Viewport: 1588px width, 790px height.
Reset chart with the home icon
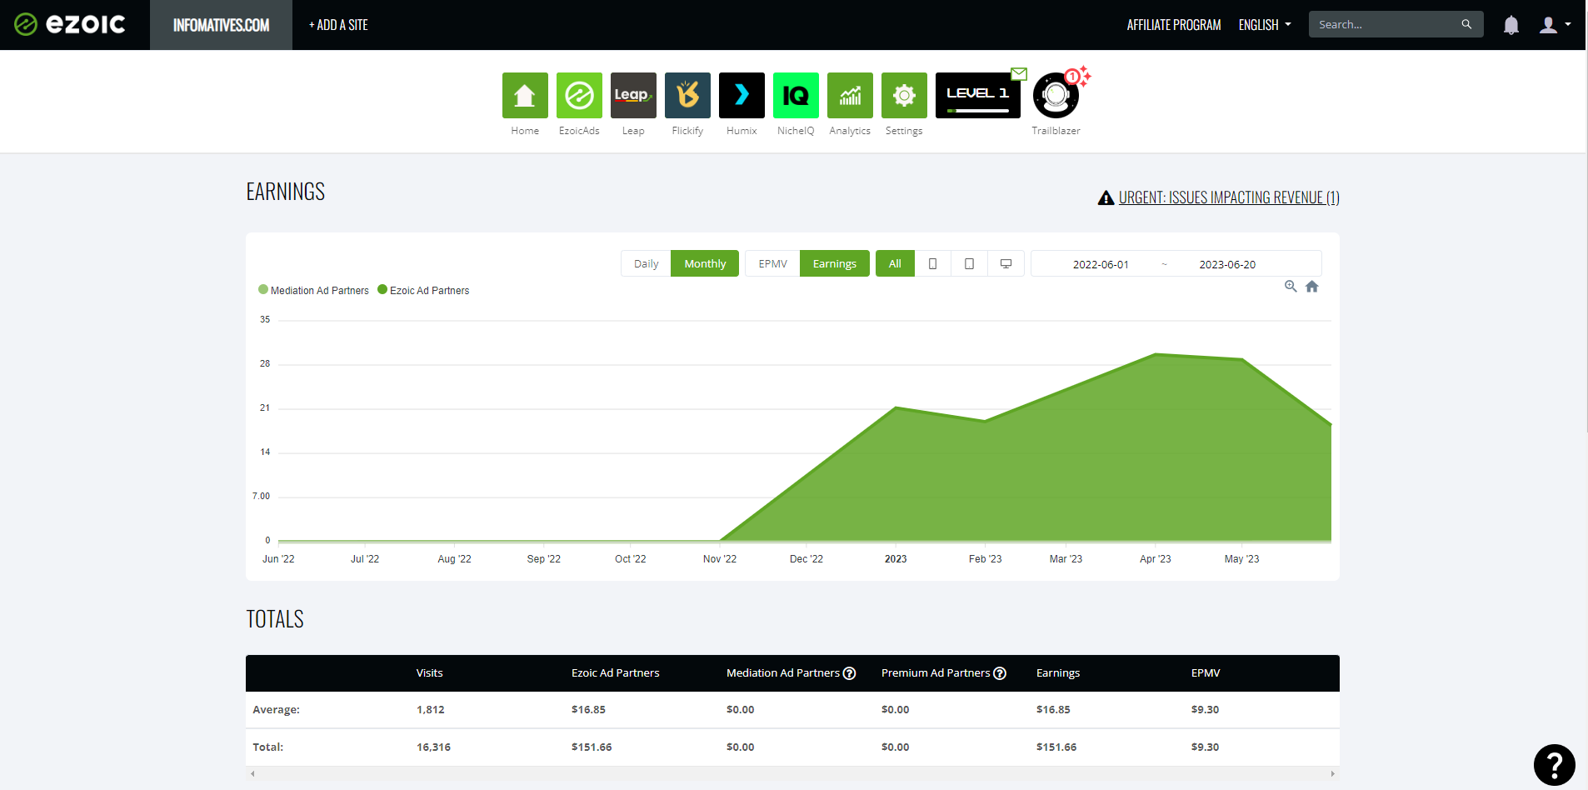[x=1312, y=287]
